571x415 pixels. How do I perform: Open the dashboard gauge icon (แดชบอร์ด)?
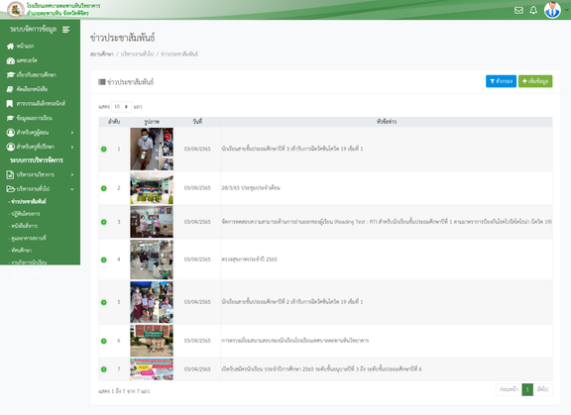[x=11, y=60]
